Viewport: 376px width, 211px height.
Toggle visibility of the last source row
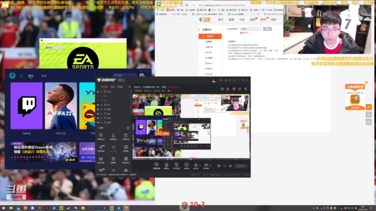[x=98, y=122]
